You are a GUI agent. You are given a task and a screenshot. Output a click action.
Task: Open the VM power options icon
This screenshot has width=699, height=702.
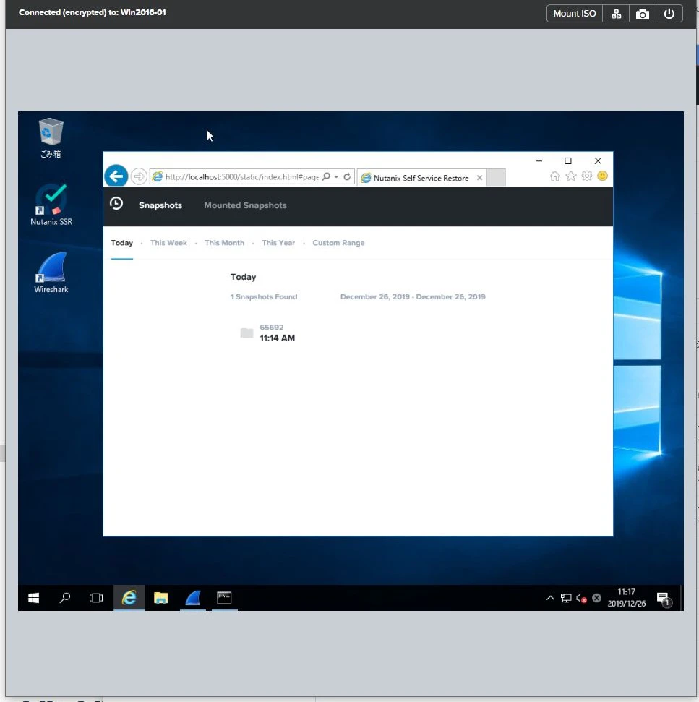(x=669, y=14)
